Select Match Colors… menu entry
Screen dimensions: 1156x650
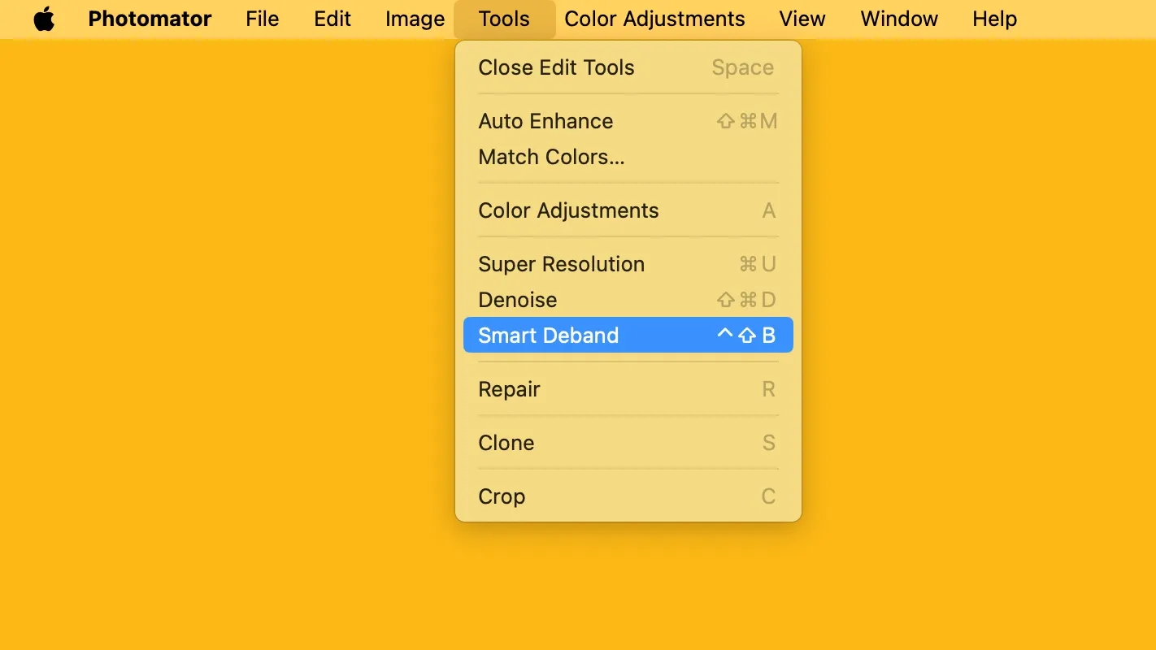click(628, 157)
